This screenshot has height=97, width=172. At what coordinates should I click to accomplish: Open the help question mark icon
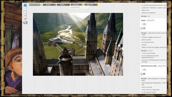pyautogui.click(x=25, y=19)
